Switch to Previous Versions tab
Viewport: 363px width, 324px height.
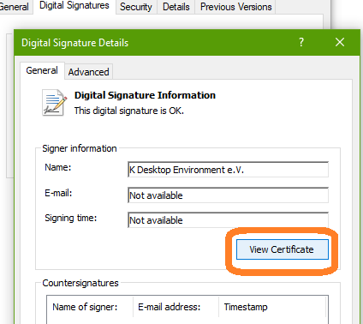(x=235, y=7)
